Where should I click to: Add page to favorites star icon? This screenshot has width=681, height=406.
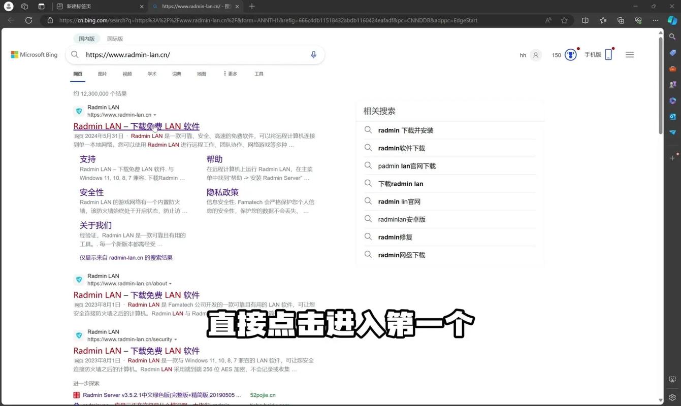pos(564,20)
